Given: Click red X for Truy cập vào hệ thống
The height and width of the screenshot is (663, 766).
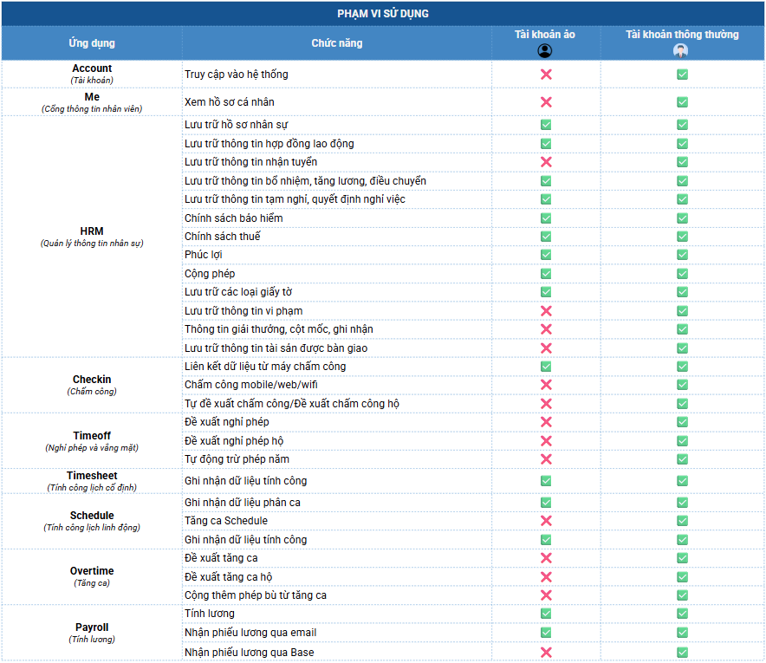Looking at the screenshot, I should (x=546, y=75).
